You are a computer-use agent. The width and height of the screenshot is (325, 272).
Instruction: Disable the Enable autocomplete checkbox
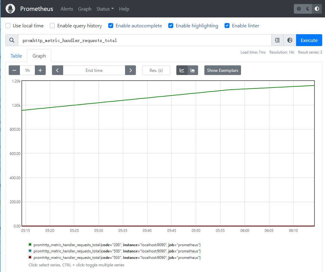[x=111, y=26]
